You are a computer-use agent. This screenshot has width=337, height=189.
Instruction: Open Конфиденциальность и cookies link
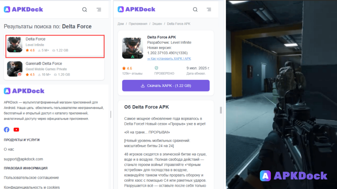(32, 187)
